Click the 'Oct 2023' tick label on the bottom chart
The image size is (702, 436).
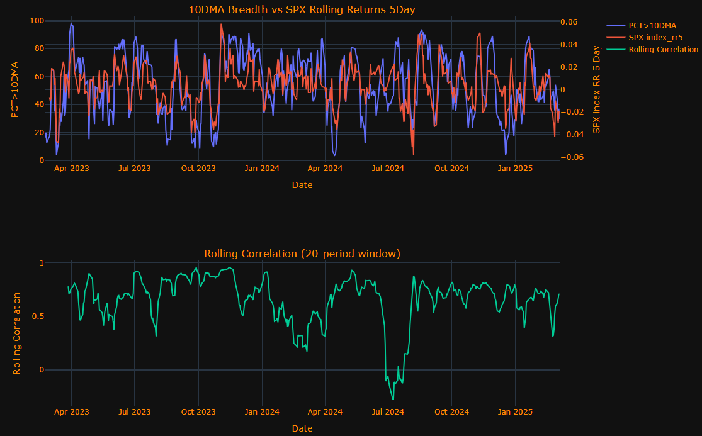coord(198,412)
